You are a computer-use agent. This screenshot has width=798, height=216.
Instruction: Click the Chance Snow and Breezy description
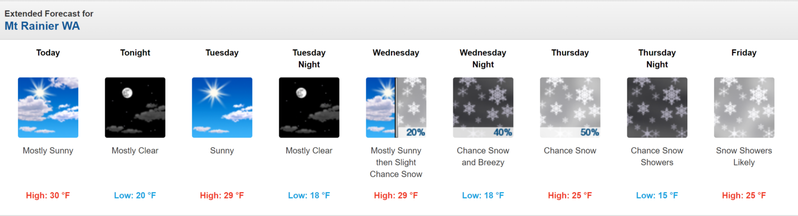[483, 156]
